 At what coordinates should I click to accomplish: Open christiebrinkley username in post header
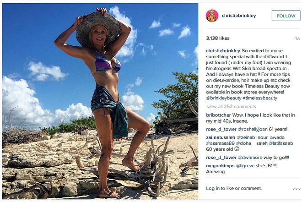pyautogui.click(x=239, y=16)
